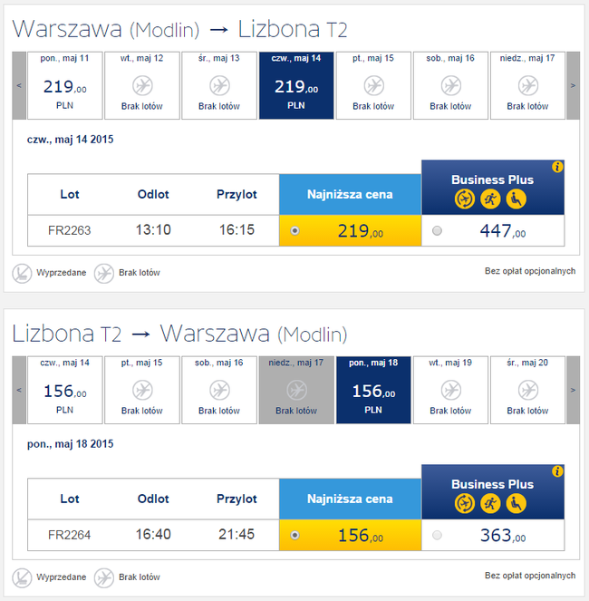Click the flexible ticket icon in return Business Plus

[463, 503]
